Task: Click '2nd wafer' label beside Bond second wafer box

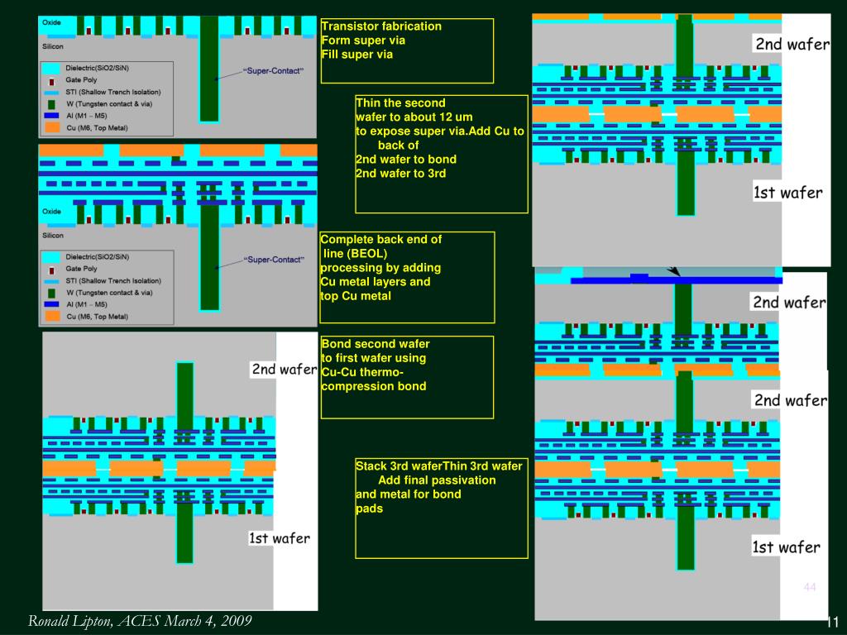Action: (285, 370)
